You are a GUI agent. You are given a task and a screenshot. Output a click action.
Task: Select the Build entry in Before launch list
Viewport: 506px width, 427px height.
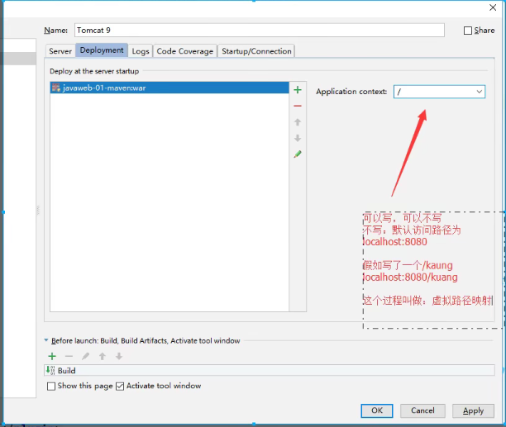(x=270, y=370)
